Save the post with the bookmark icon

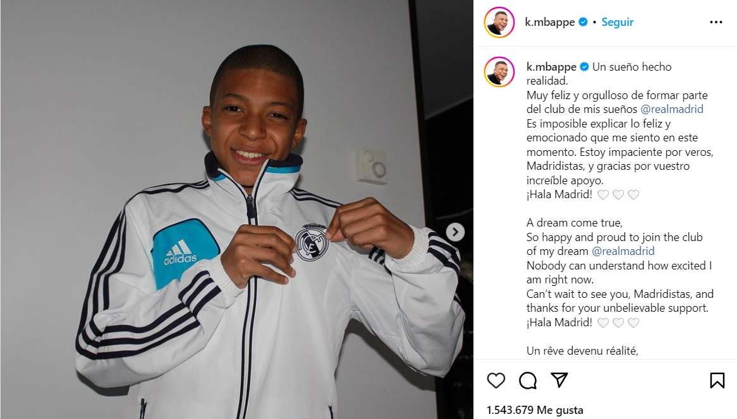click(x=717, y=381)
